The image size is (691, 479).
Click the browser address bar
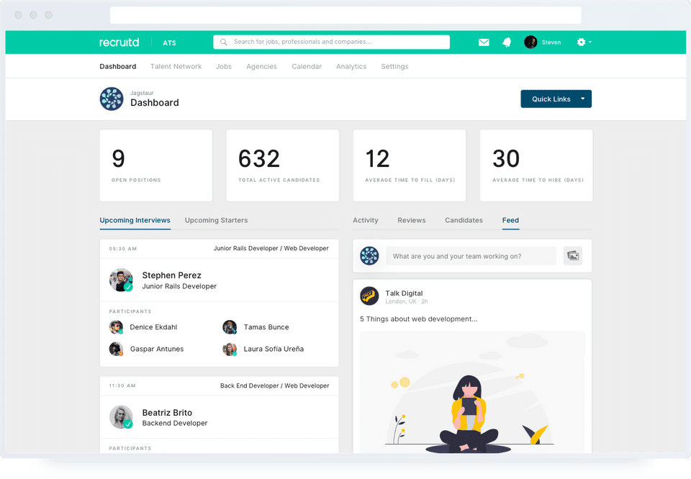click(x=345, y=15)
